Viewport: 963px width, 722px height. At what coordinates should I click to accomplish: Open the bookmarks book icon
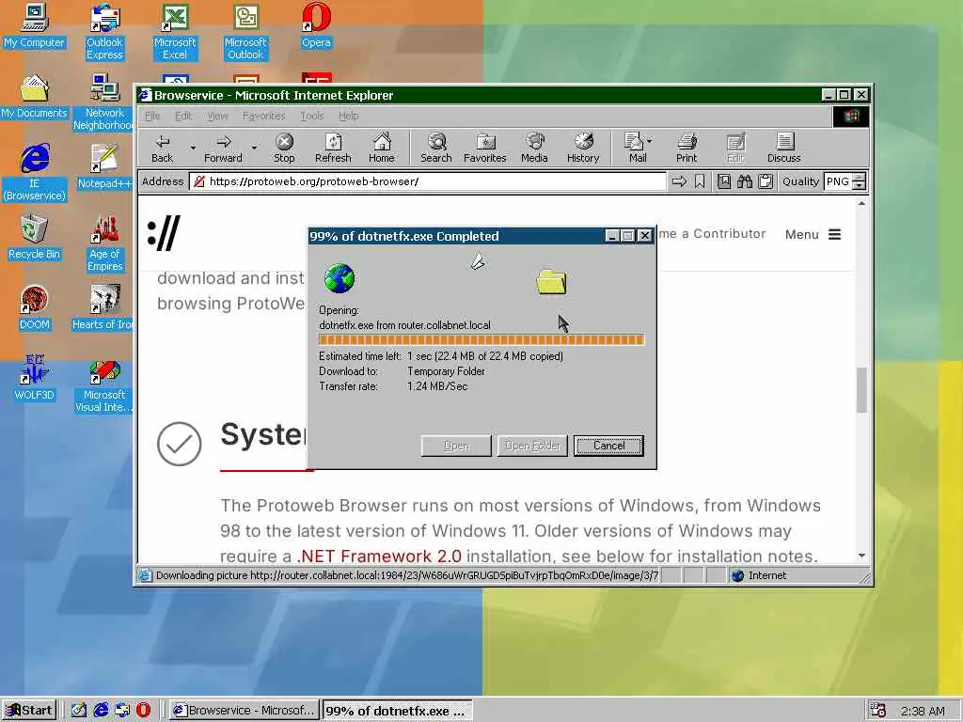click(724, 181)
